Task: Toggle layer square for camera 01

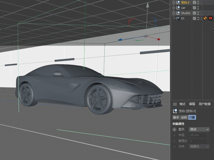Action: tap(194, 18)
